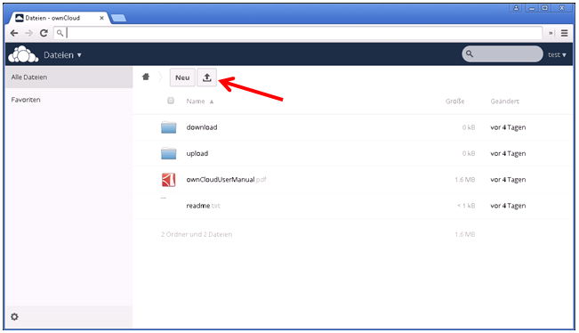Click modified date of ownCloudUserManual row
Image resolution: width=579 pixels, height=333 pixels.
tap(508, 180)
